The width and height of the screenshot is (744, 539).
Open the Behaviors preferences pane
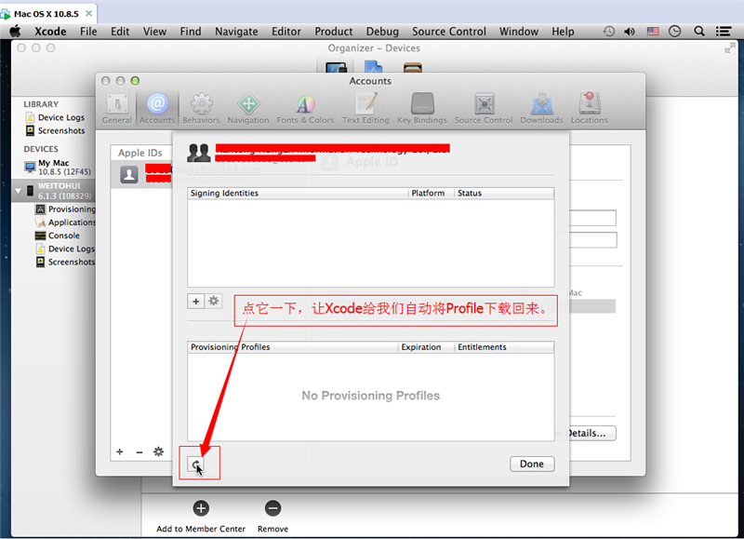(x=201, y=109)
